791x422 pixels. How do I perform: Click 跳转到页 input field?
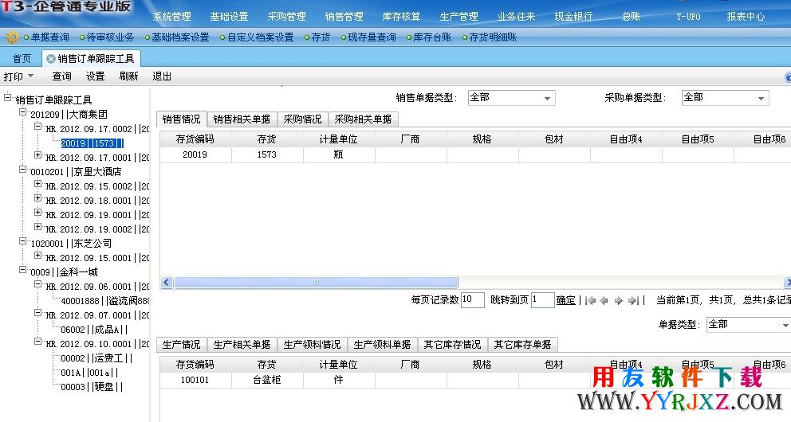pyautogui.click(x=543, y=300)
